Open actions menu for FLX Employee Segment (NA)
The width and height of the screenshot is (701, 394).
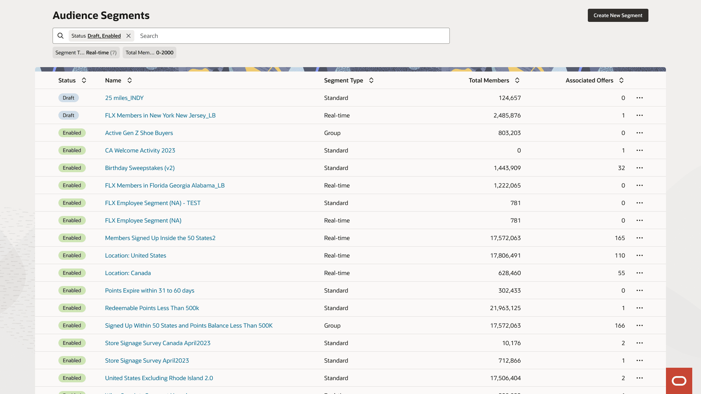tap(640, 220)
